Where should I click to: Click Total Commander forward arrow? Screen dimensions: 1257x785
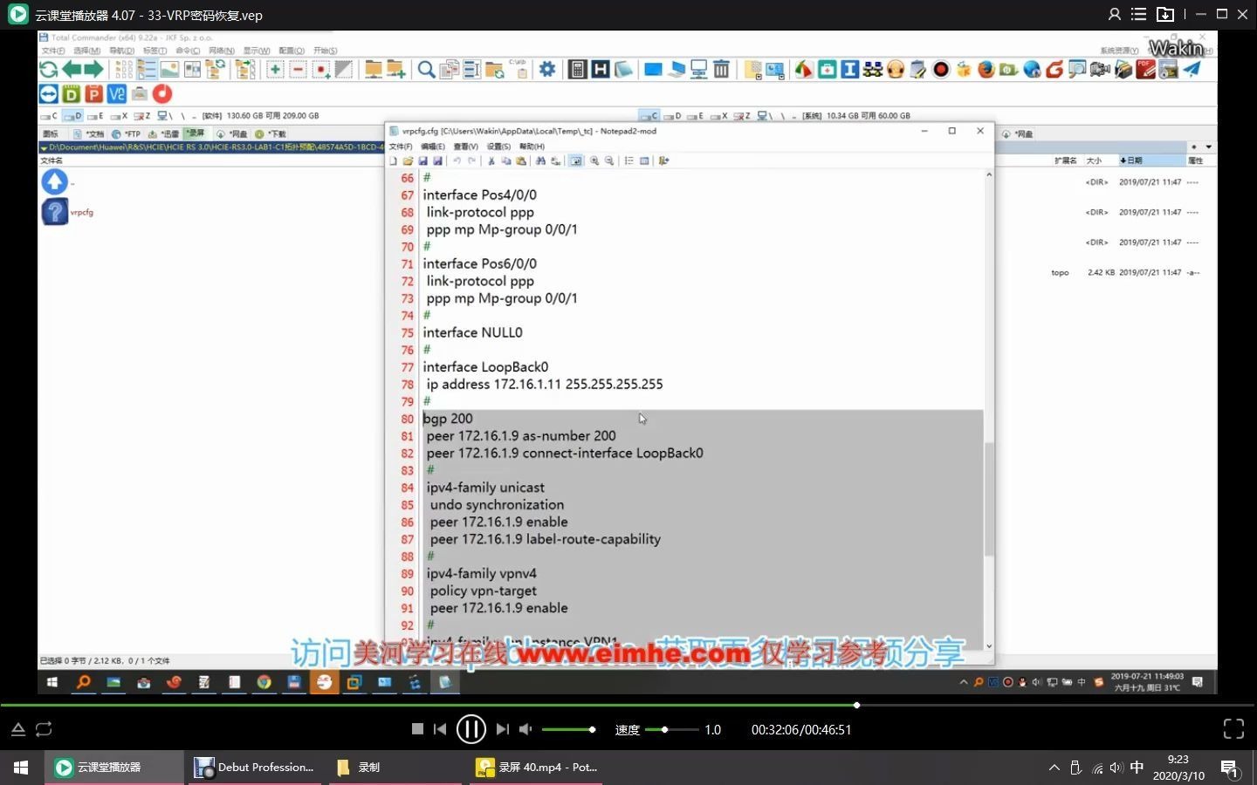(93, 70)
